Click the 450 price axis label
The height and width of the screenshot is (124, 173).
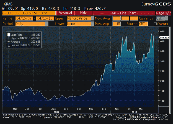pos(162,32)
